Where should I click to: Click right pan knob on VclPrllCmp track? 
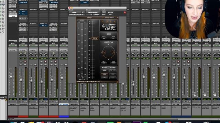click(x=158, y=55)
